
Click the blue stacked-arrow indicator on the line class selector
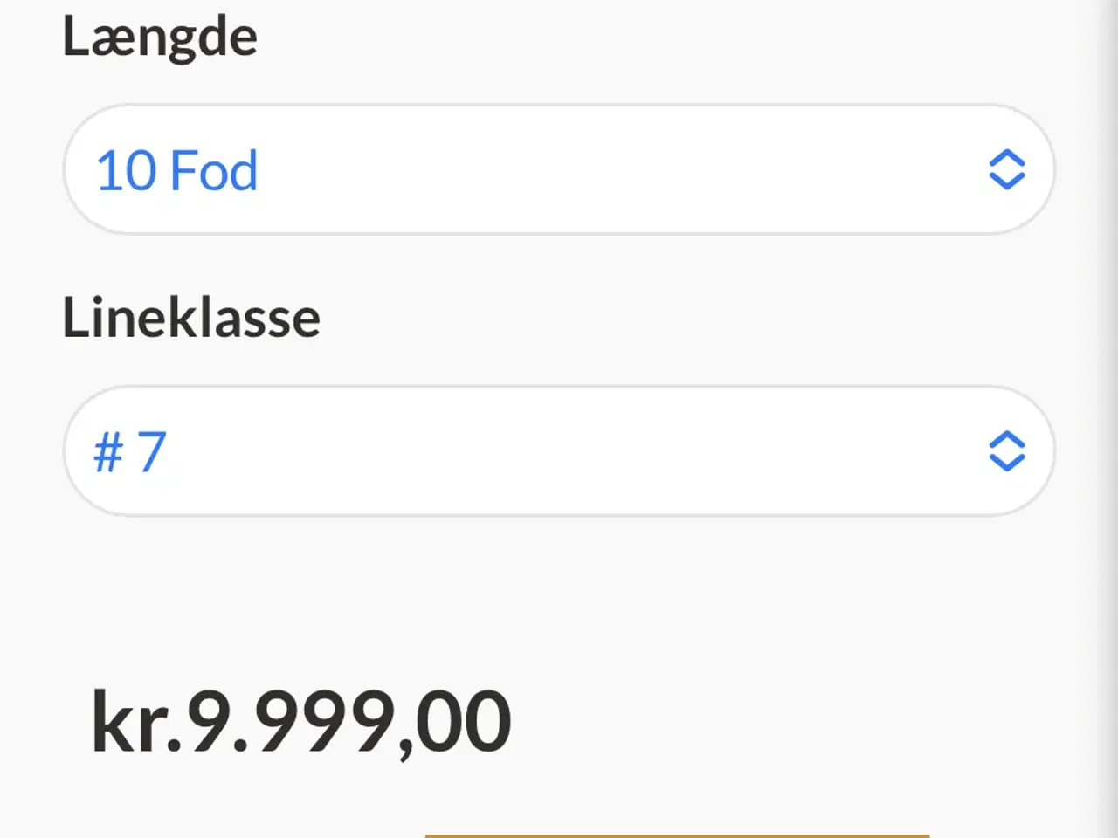[1006, 451]
